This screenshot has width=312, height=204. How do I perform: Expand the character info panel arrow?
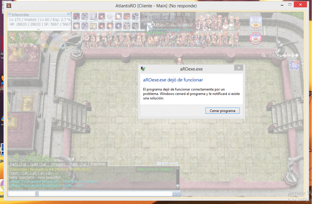(38, 29)
